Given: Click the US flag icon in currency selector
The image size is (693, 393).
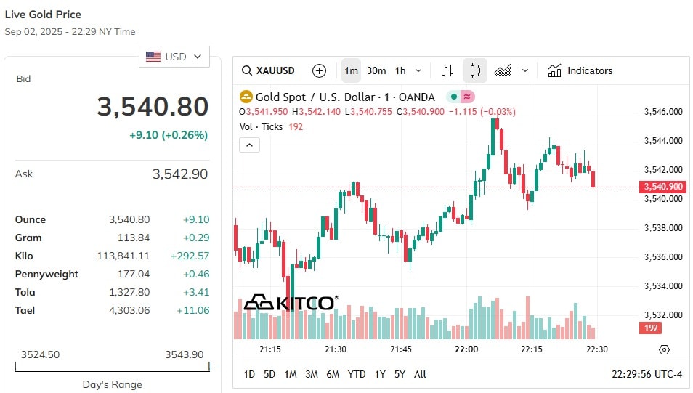Looking at the screenshot, I should coord(153,57).
